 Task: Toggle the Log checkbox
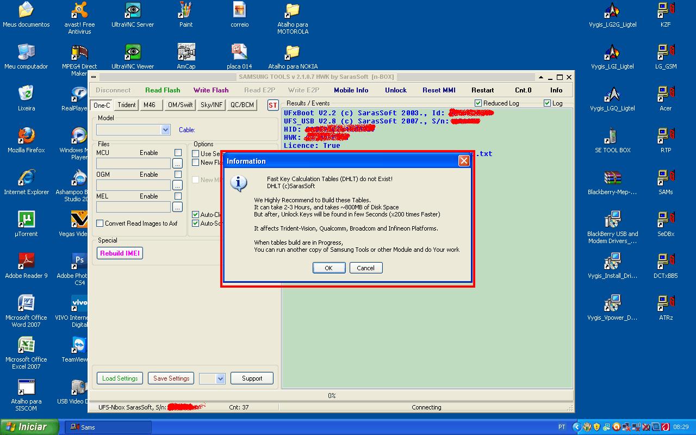547,103
